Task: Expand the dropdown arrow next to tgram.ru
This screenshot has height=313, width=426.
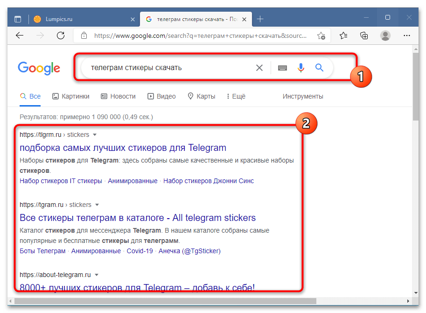Action: coord(97,205)
